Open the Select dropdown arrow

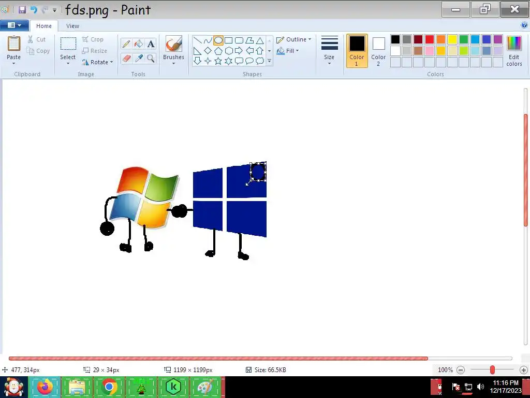pos(68,63)
